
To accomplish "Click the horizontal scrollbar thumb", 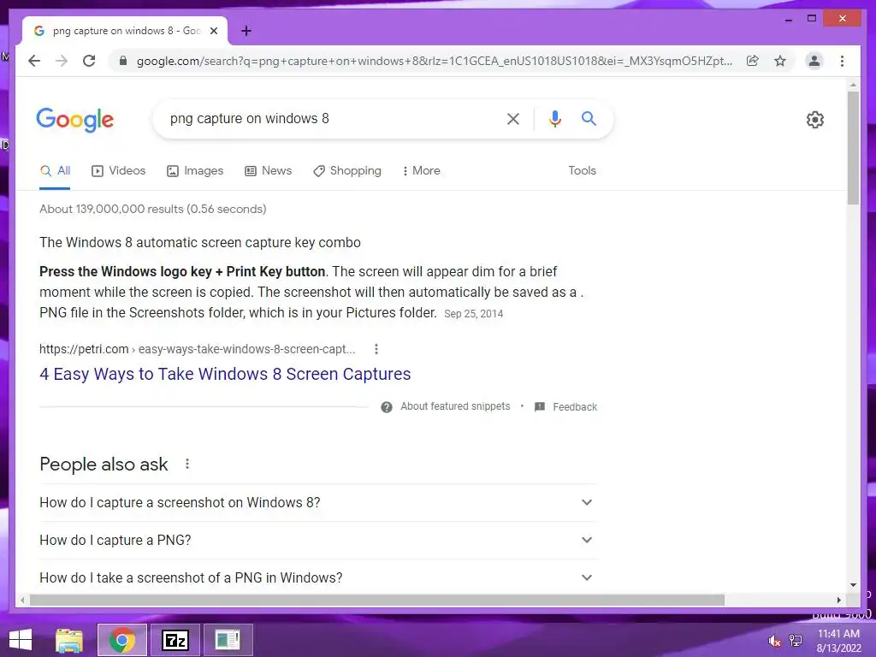I will pyautogui.click(x=377, y=600).
